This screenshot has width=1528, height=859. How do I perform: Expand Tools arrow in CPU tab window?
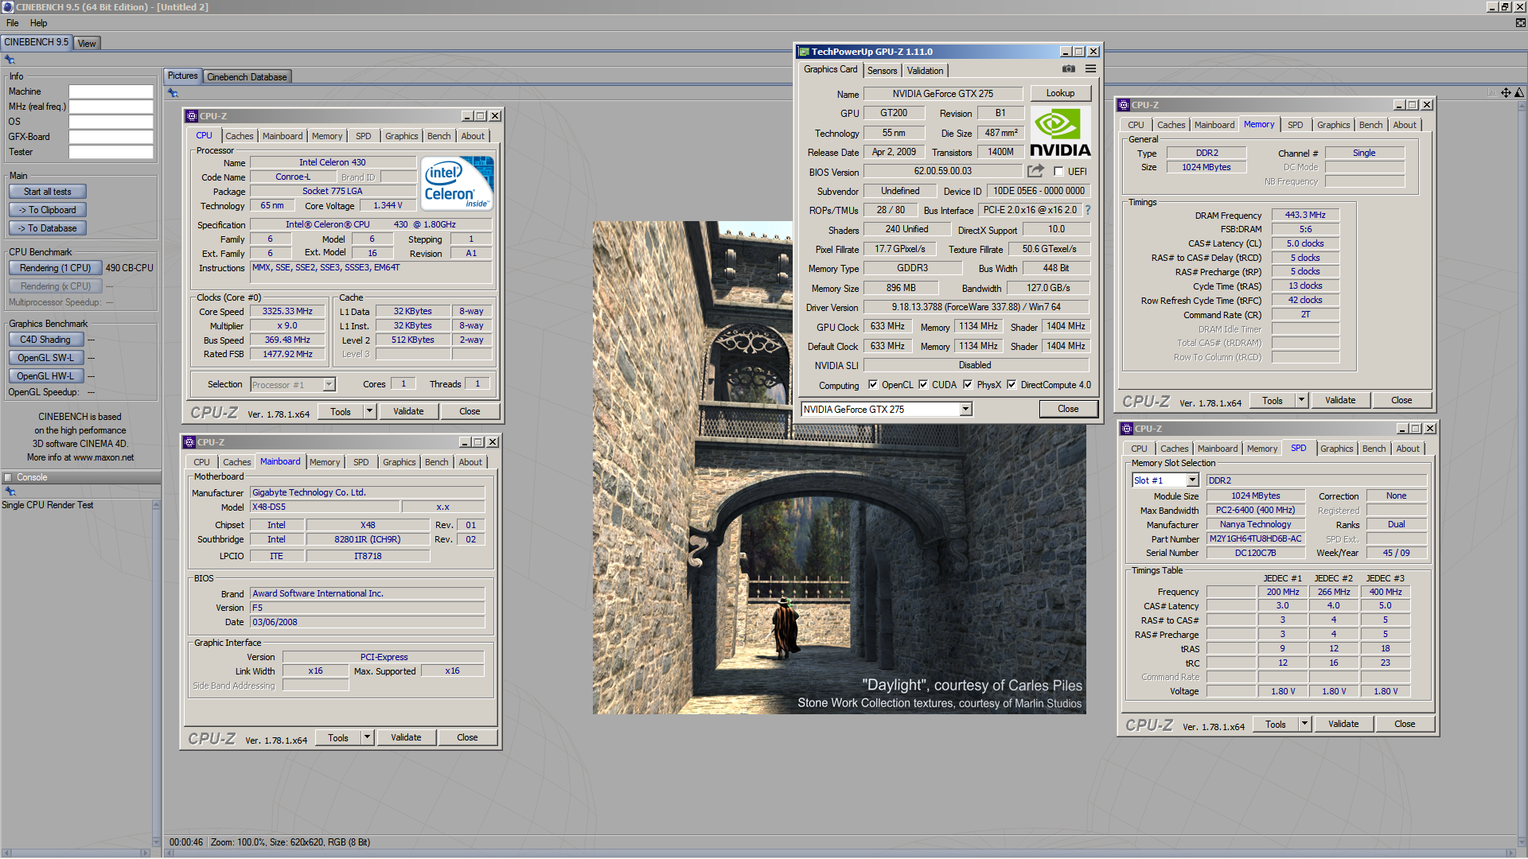[369, 411]
